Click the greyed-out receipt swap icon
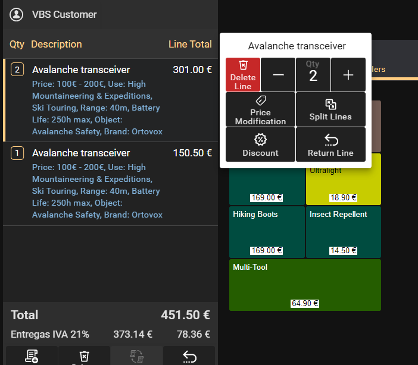The height and width of the screenshot is (365, 418). pos(136,356)
